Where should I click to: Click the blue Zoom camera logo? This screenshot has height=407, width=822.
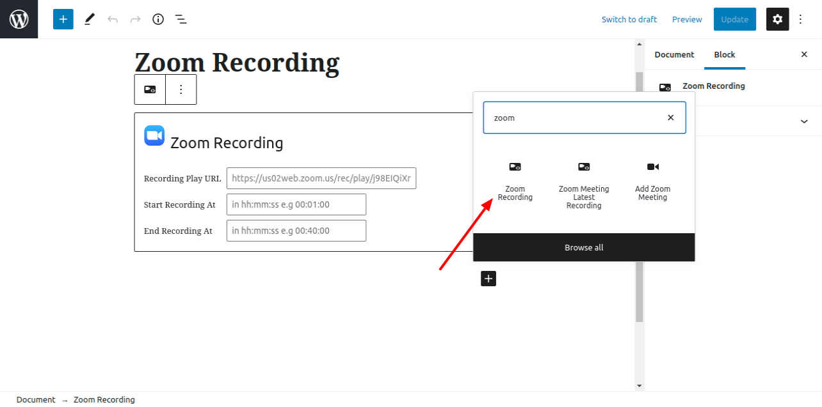[154, 135]
